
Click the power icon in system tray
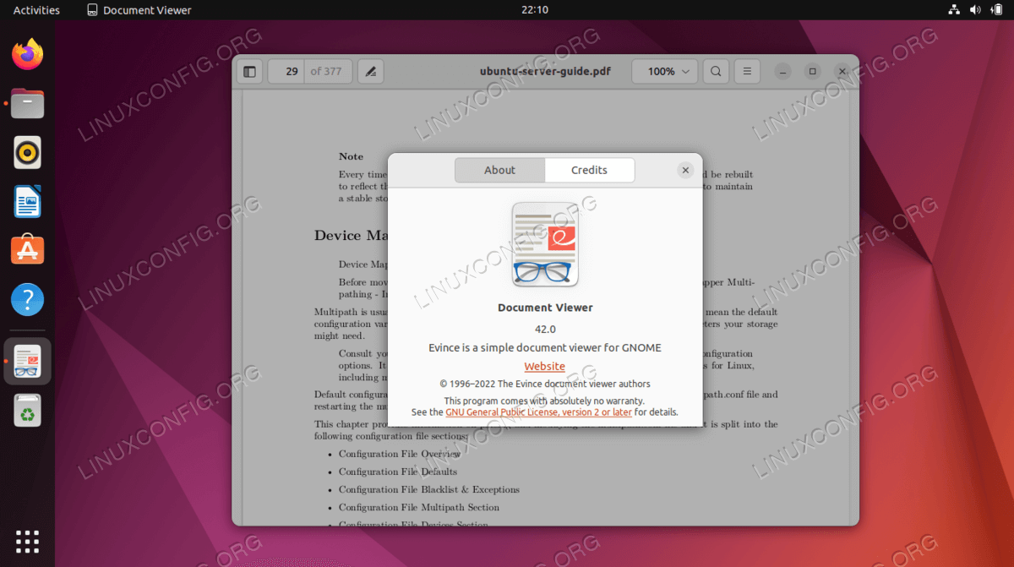(x=996, y=10)
